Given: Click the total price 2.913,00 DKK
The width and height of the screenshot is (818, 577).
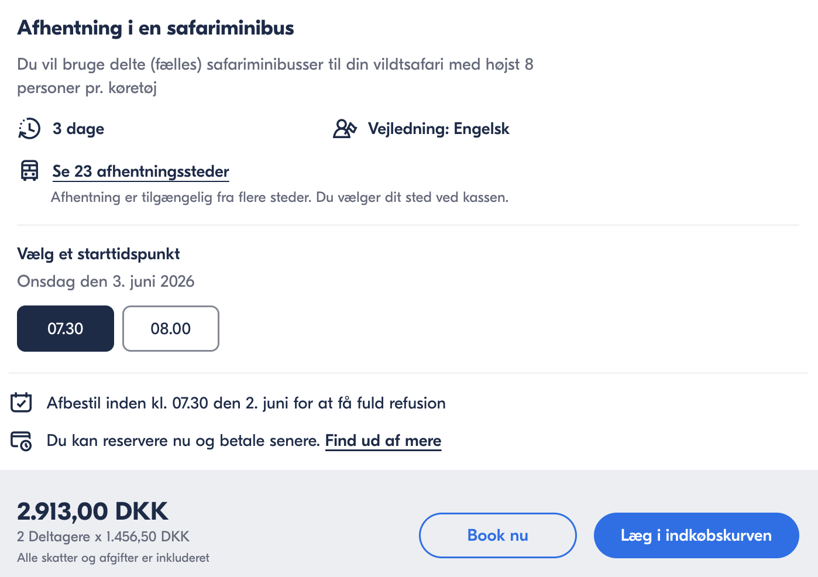Looking at the screenshot, I should 92,511.
